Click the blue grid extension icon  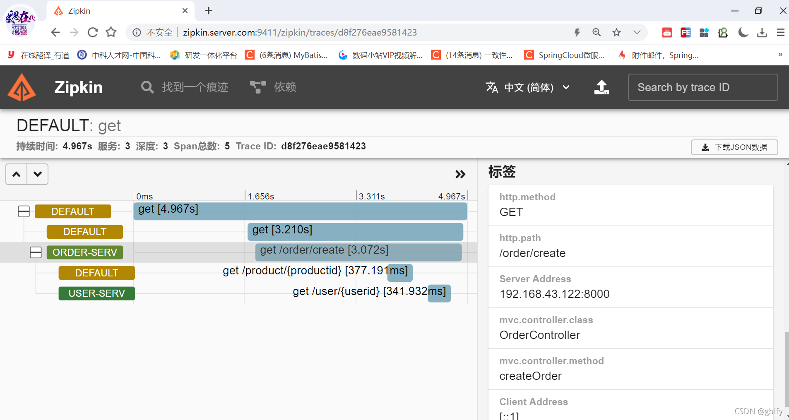[x=704, y=32]
